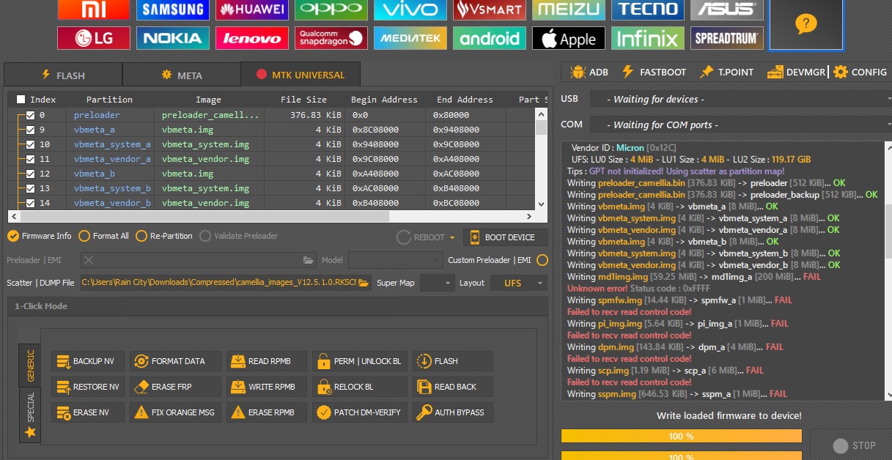Viewport: 892px width, 460px height.
Task: Browse for preloader EMI folder icon
Action: (309, 260)
